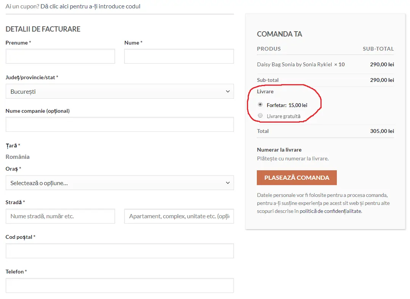Focus the 'Nume stradă, număr etc.' field
Image resolution: width=410 pixels, height=299 pixels.
coord(61,216)
